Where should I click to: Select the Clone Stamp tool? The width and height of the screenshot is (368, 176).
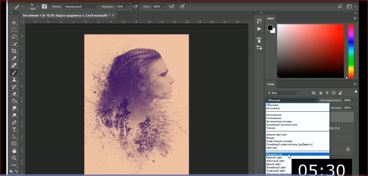[x=14, y=80]
